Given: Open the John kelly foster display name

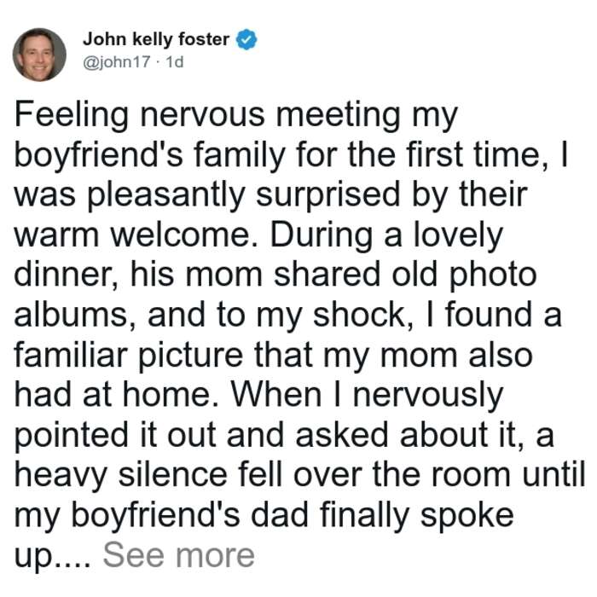Looking at the screenshot, I should coord(156,39).
